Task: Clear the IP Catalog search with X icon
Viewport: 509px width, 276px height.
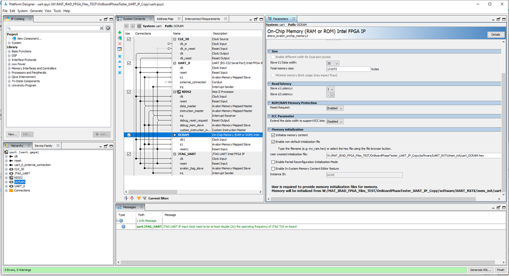Action: tap(102, 28)
